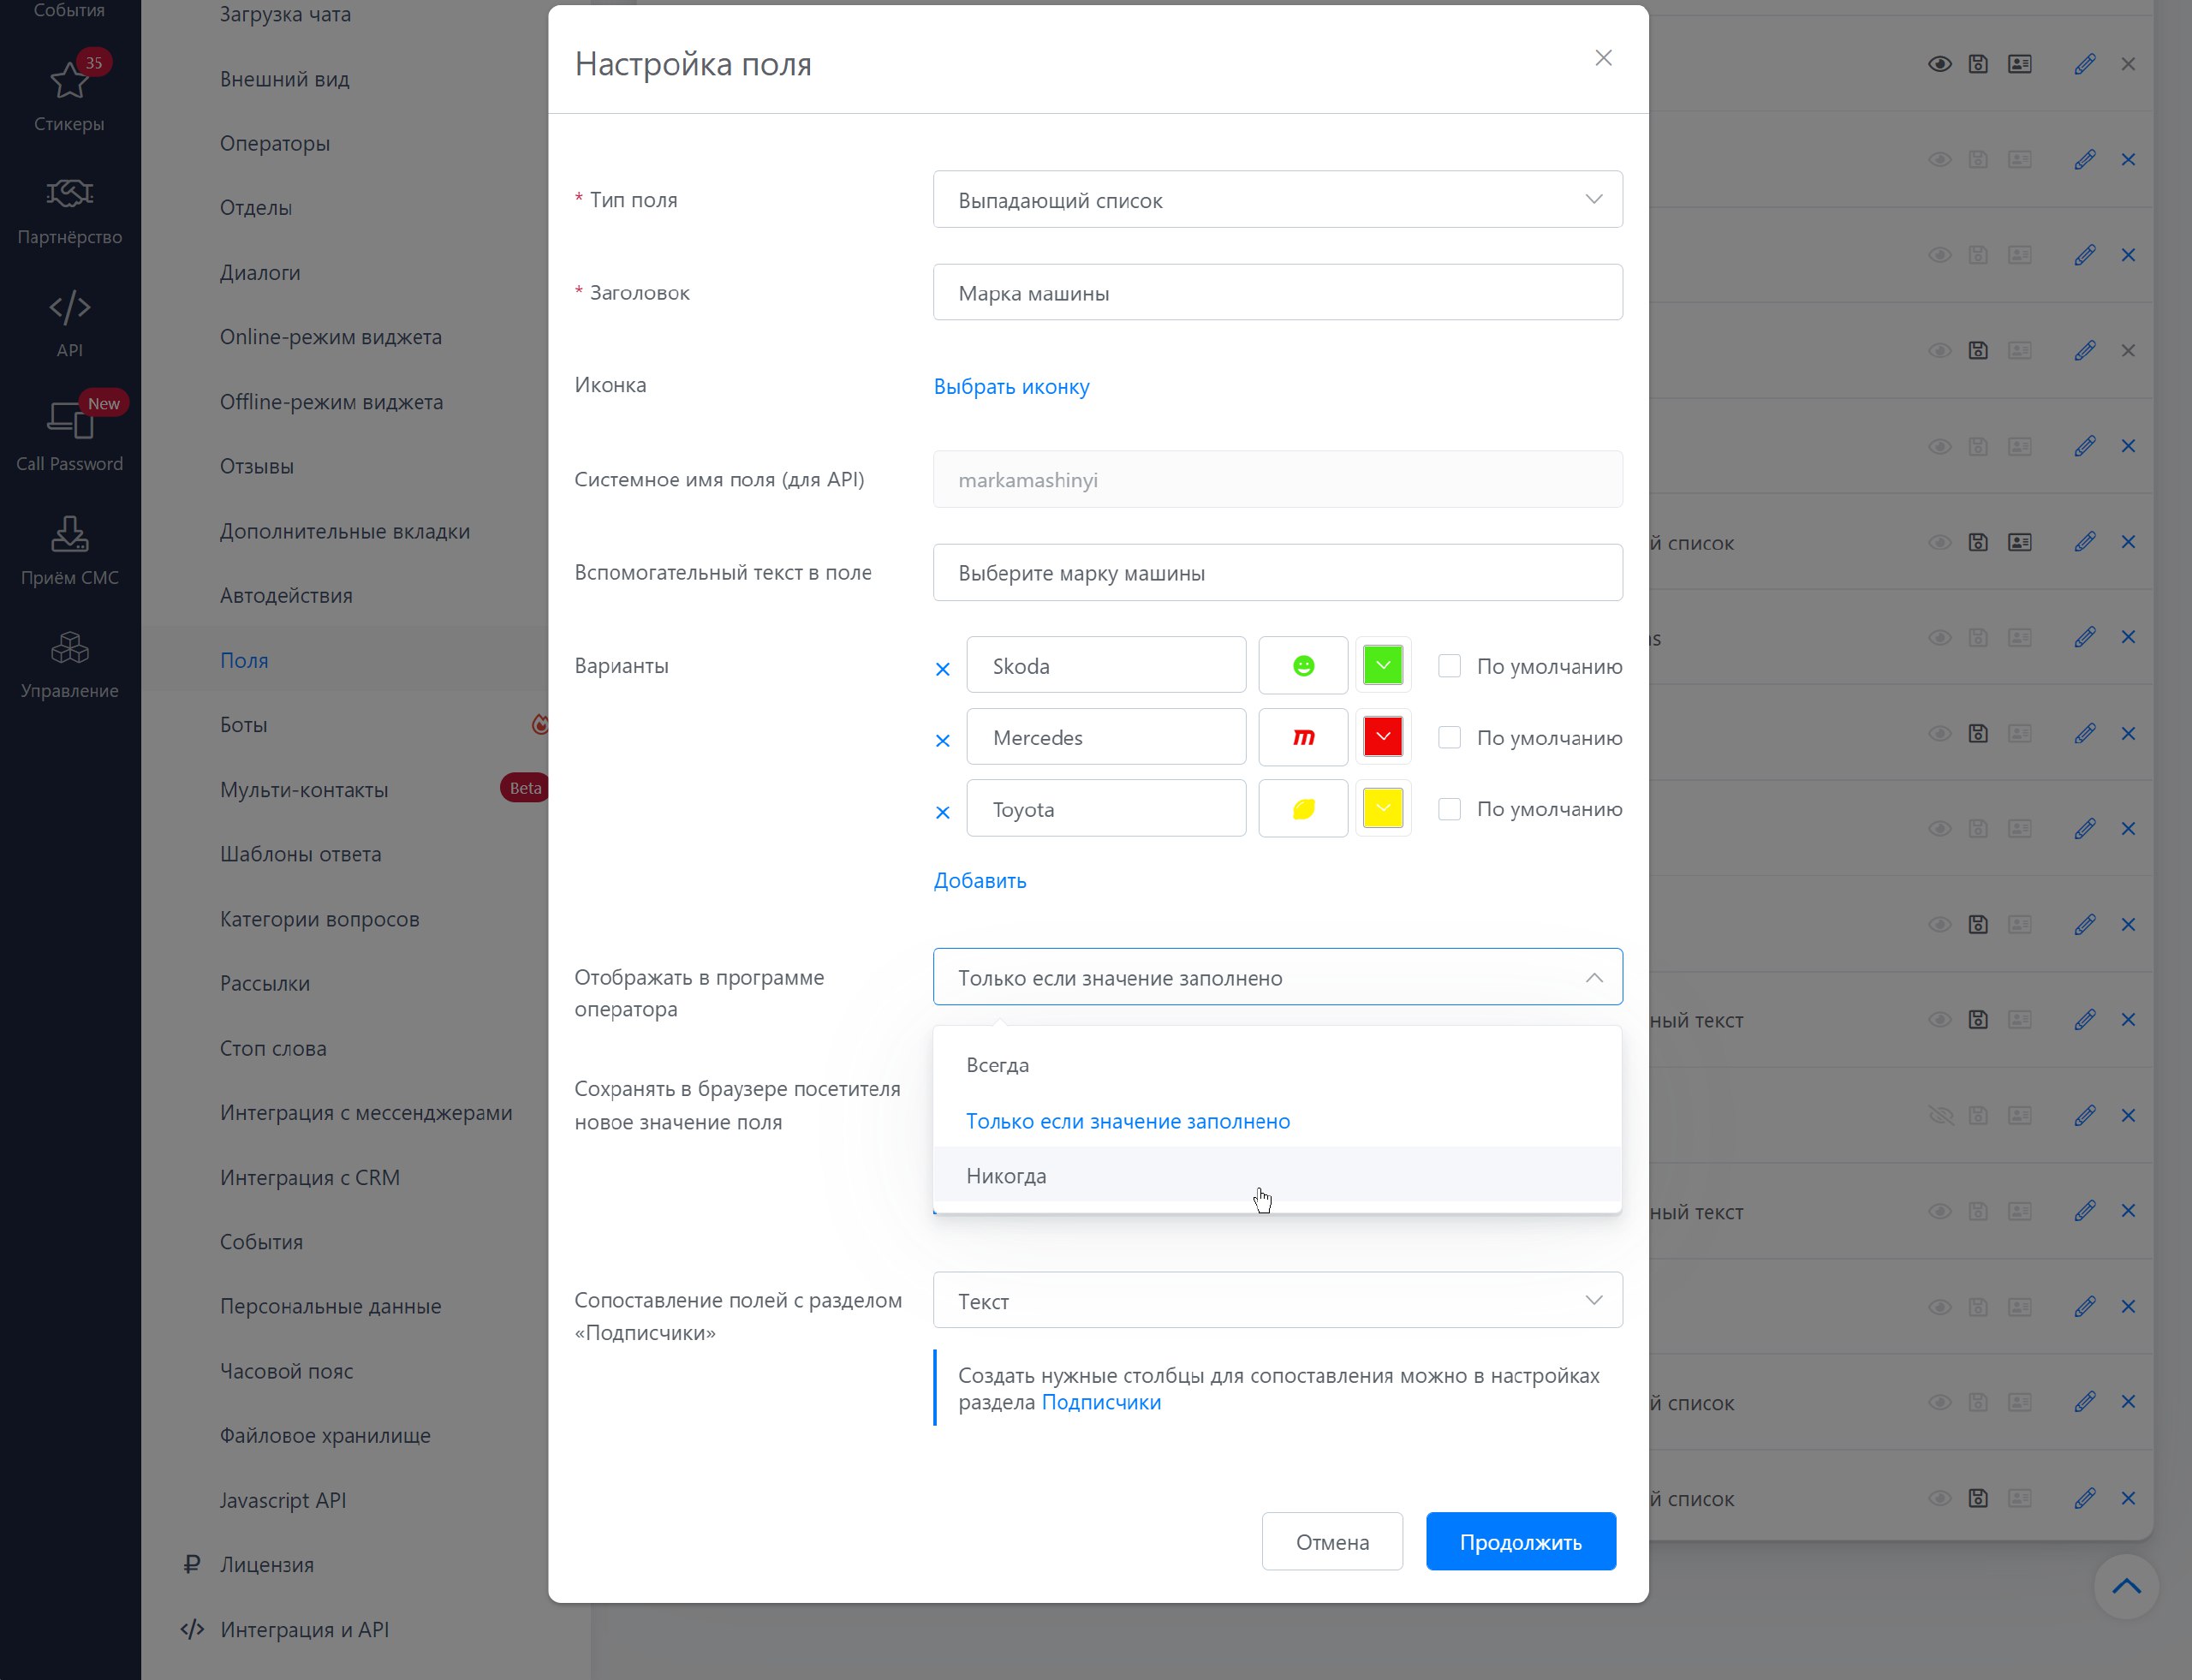Screen dimensions: 2192x1680
Task: Click the lemon icon picker for Toyota
Action: coord(1302,809)
